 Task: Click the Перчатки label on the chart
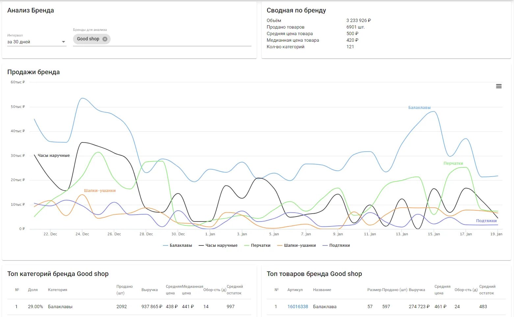(x=453, y=163)
